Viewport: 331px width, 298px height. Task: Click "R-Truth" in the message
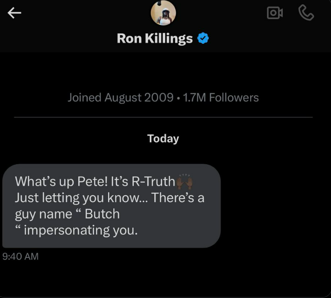click(x=152, y=181)
